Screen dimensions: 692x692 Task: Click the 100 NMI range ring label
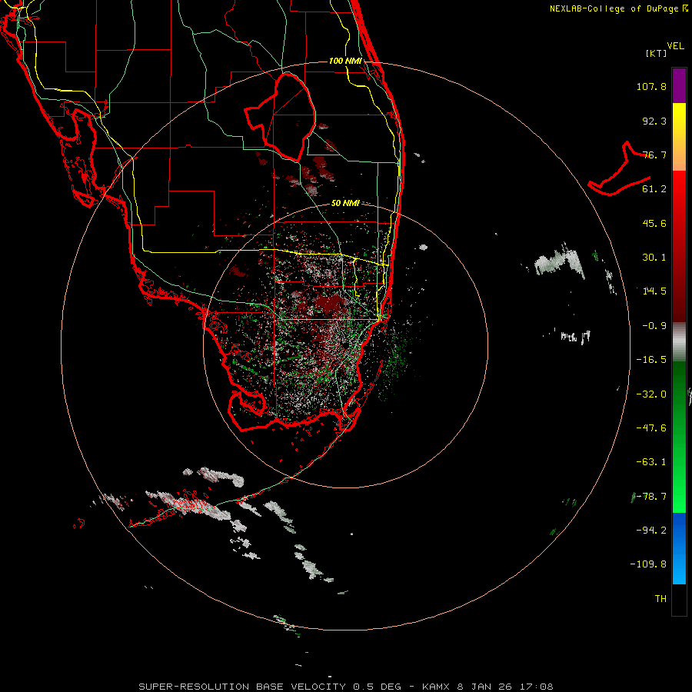pos(345,61)
